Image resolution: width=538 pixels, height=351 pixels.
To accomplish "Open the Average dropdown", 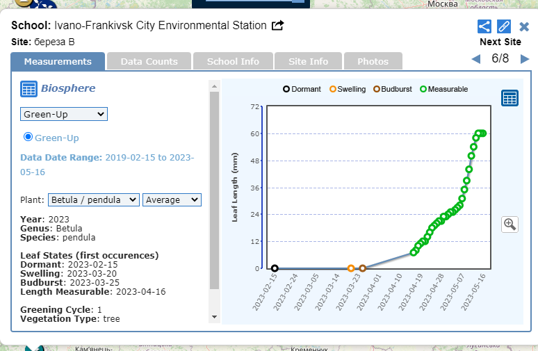I will pyautogui.click(x=172, y=200).
